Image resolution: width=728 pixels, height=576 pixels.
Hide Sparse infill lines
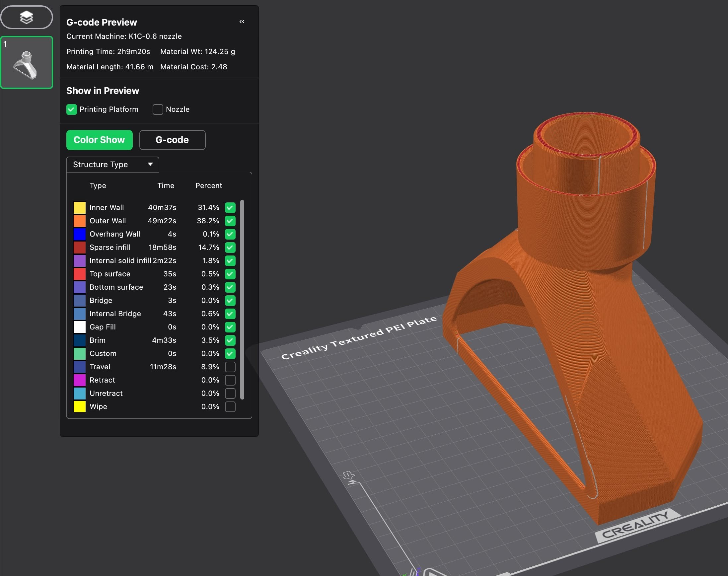tap(230, 248)
